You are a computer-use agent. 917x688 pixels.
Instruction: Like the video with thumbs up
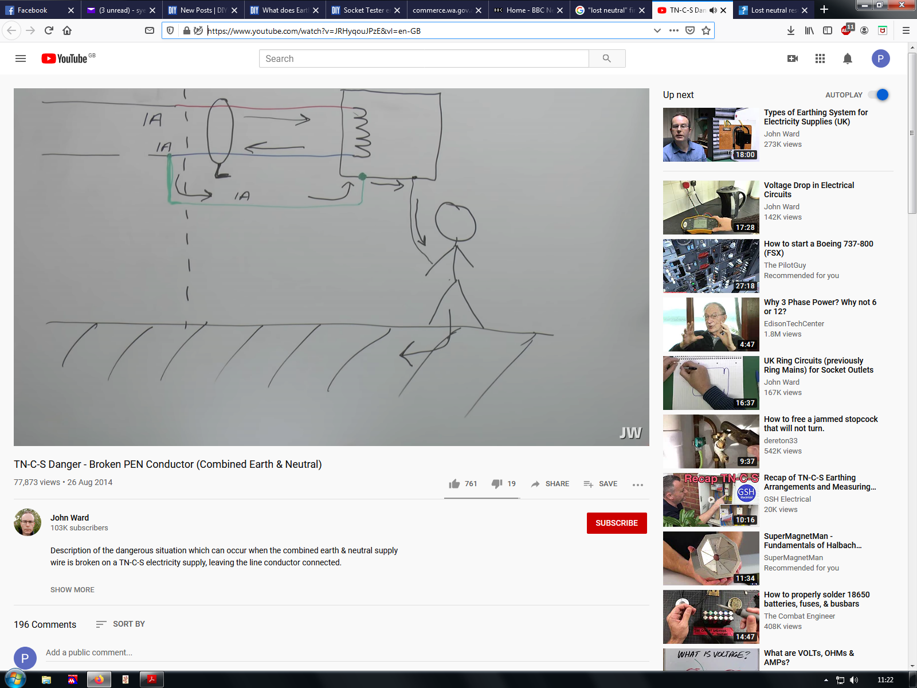click(455, 484)
